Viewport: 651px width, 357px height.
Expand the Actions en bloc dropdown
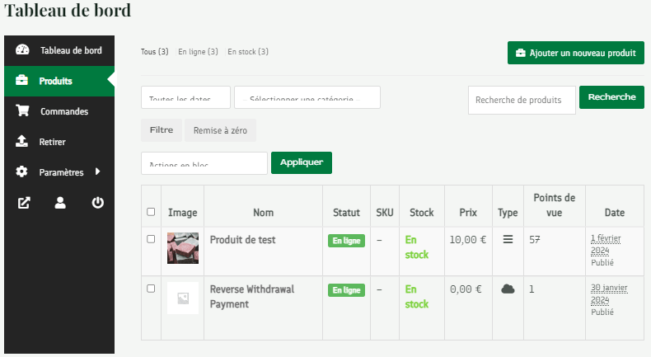click(x=204, y=163)
